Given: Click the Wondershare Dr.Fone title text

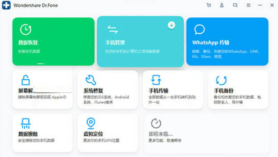Looking at the screenshot, I should pyautogui.click(x=36, y=5).
